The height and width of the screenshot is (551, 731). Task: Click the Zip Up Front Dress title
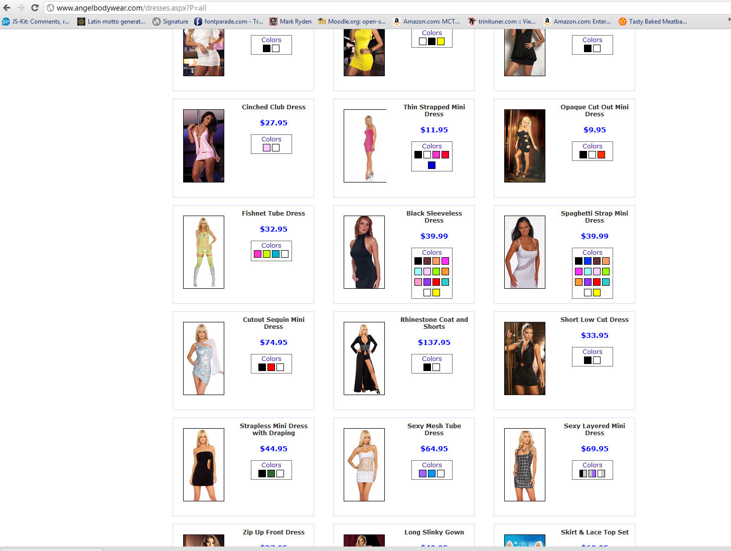274,532
